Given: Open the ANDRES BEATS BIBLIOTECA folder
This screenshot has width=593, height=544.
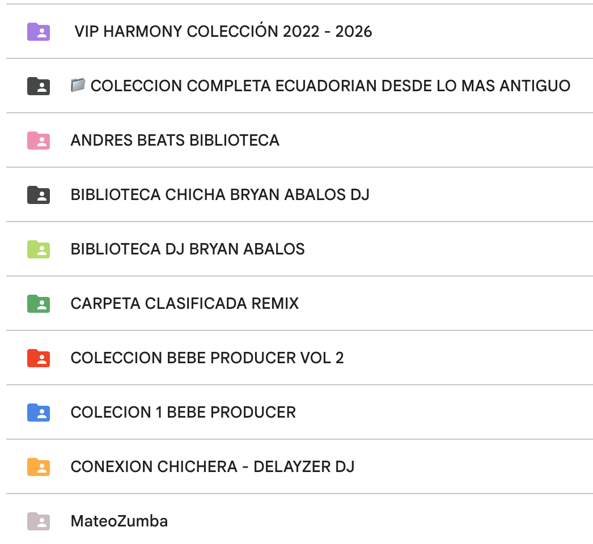Looking at the screenshot, I should click(x=175, y=141).
